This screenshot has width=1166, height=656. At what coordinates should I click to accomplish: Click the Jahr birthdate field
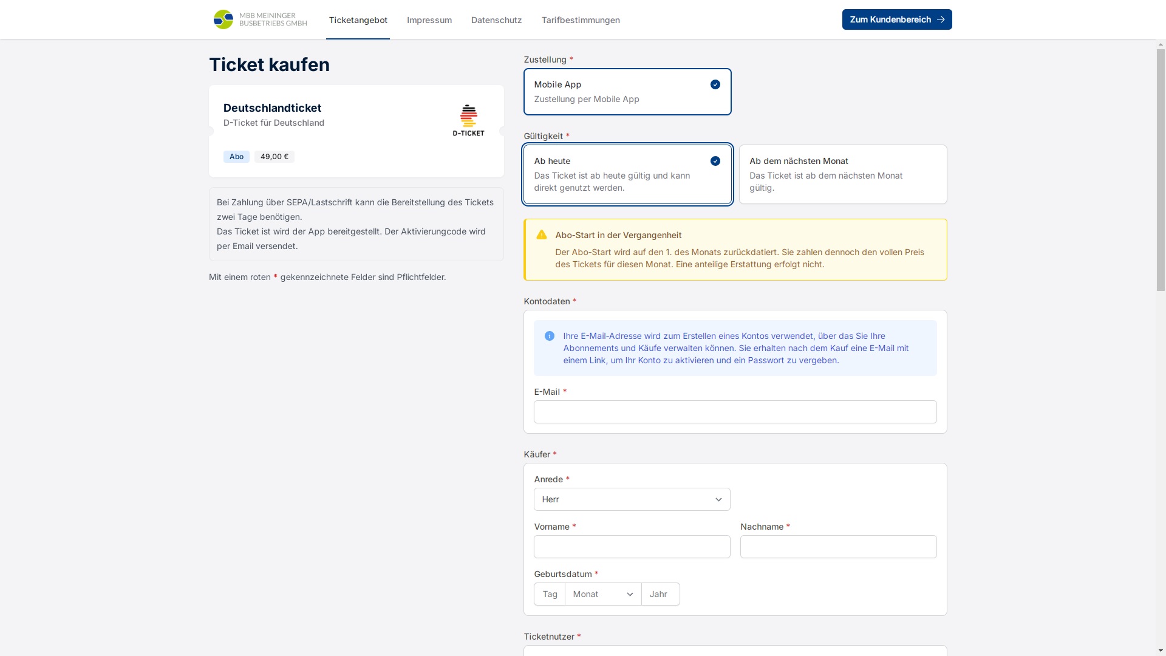click(660, 594)
